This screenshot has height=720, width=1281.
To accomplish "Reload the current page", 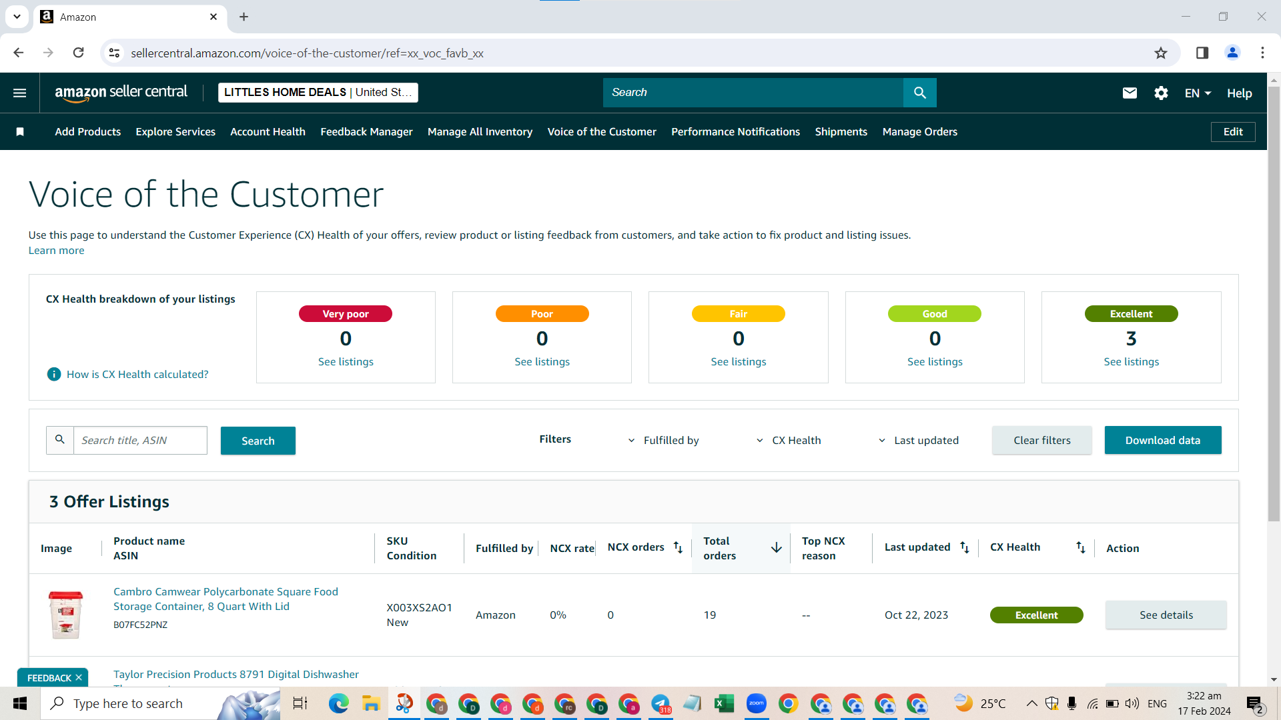I will click(79, 53).
